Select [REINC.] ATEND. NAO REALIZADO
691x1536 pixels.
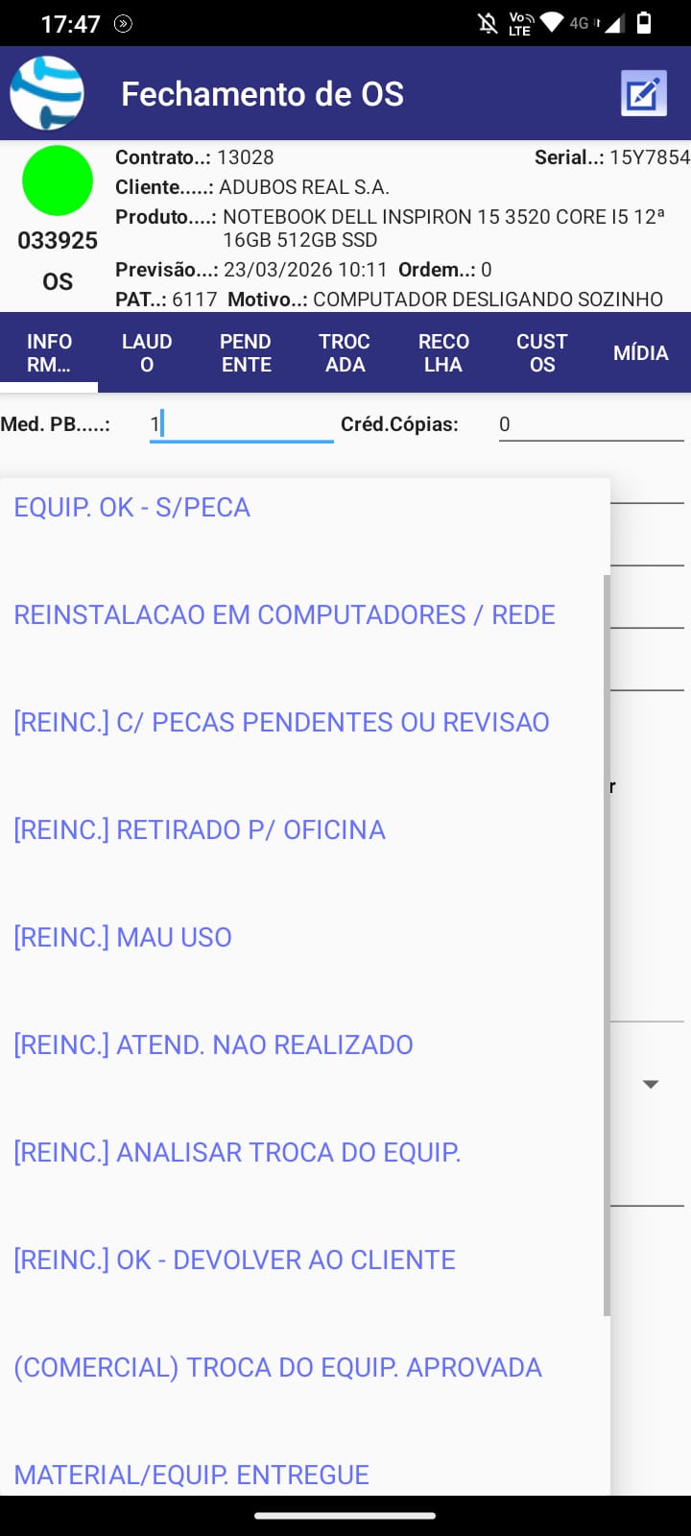213,1044
